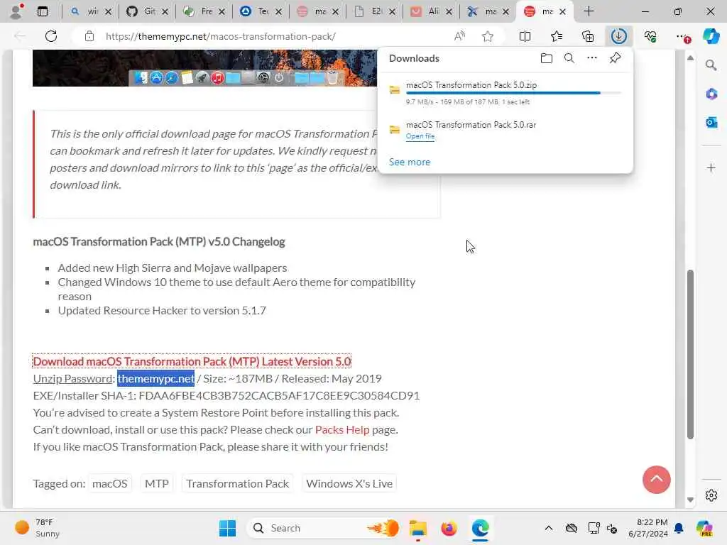This screenshot has height=545, width=727.
Task: Open sidebar settings gear icon
Action: [x=711, y=495]
